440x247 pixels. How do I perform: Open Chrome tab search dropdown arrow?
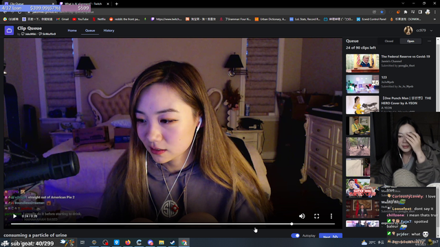[x=403, y=3]
